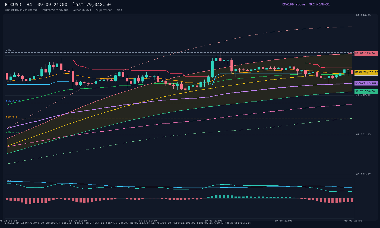
Task: Click the 69,761.33 price axis label
Action: click(363, 134)
